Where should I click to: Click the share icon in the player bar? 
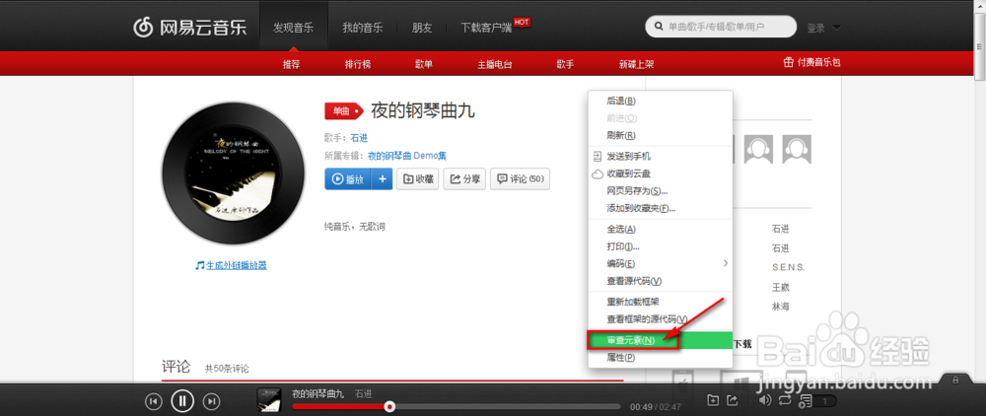[x=732, y=399]
